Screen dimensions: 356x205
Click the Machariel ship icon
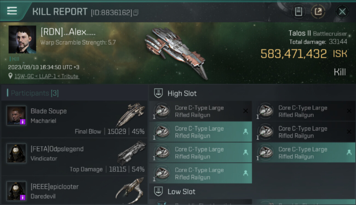pyautogui.click(x=131, y=114)
